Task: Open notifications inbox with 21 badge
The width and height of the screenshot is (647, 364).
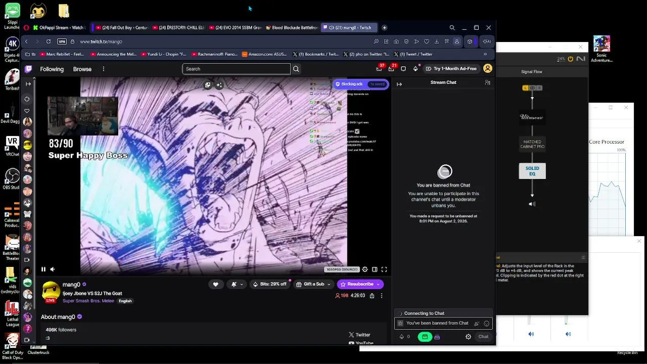Action: click(x=392, y=68)
